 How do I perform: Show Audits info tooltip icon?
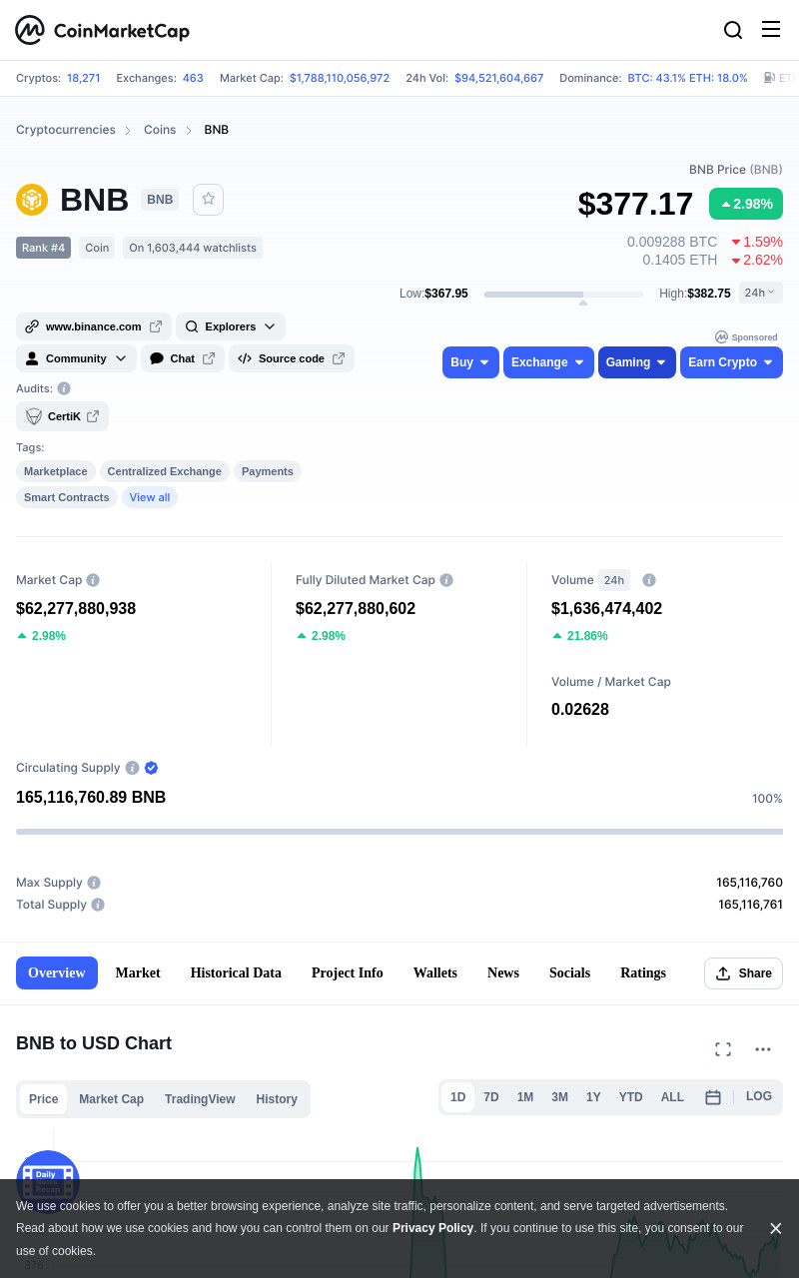(64, 388)
